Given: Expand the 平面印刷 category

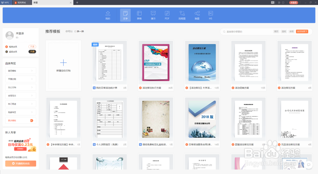Looking at the screenshot, I should [x=21, y=79].
